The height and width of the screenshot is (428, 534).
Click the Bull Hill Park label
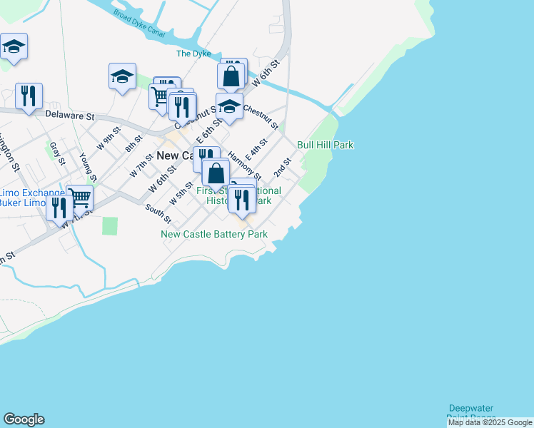tap(326, 145)
